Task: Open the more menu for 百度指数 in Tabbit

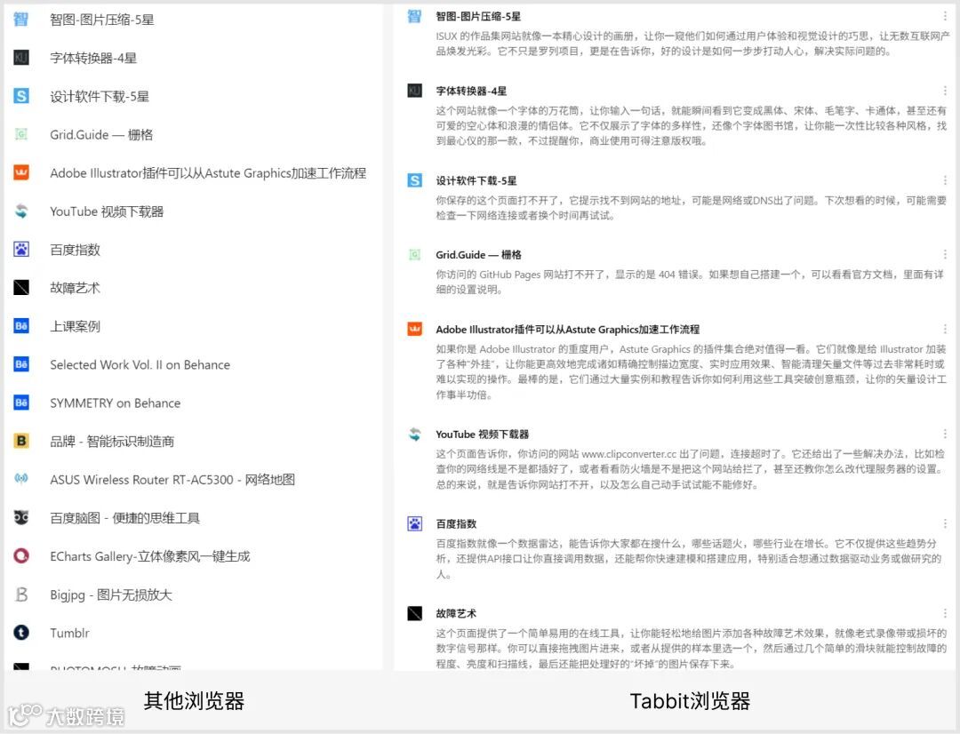Action: pos(945,523)
